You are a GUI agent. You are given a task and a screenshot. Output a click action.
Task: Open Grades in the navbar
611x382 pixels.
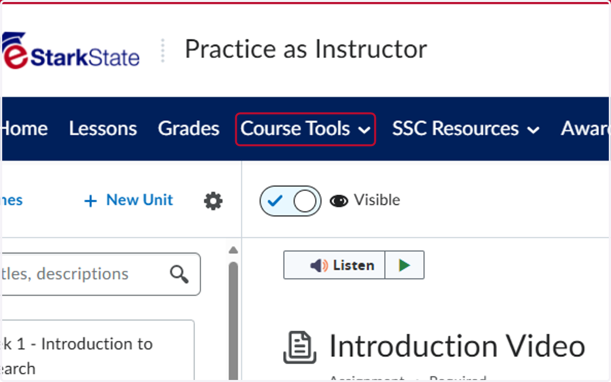pos(188,129)
